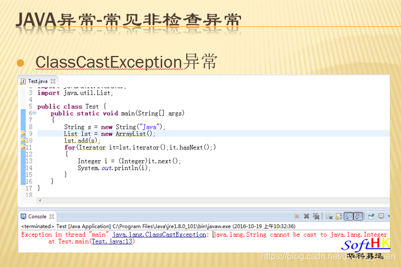Click warning marker on line 9

point(23,134)
